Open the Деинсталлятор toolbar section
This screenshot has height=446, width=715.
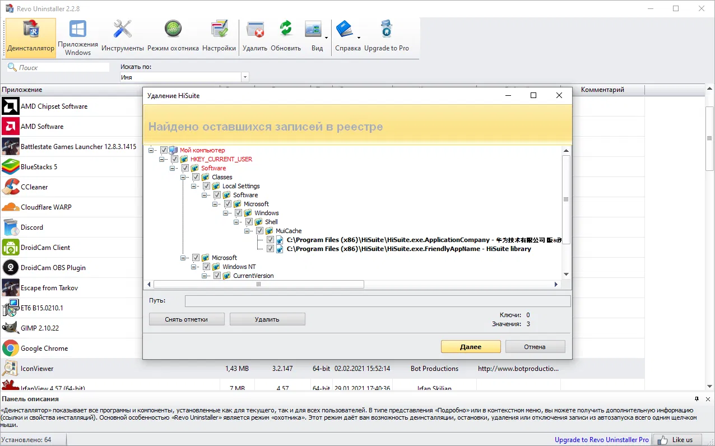[x=31, y=38]
